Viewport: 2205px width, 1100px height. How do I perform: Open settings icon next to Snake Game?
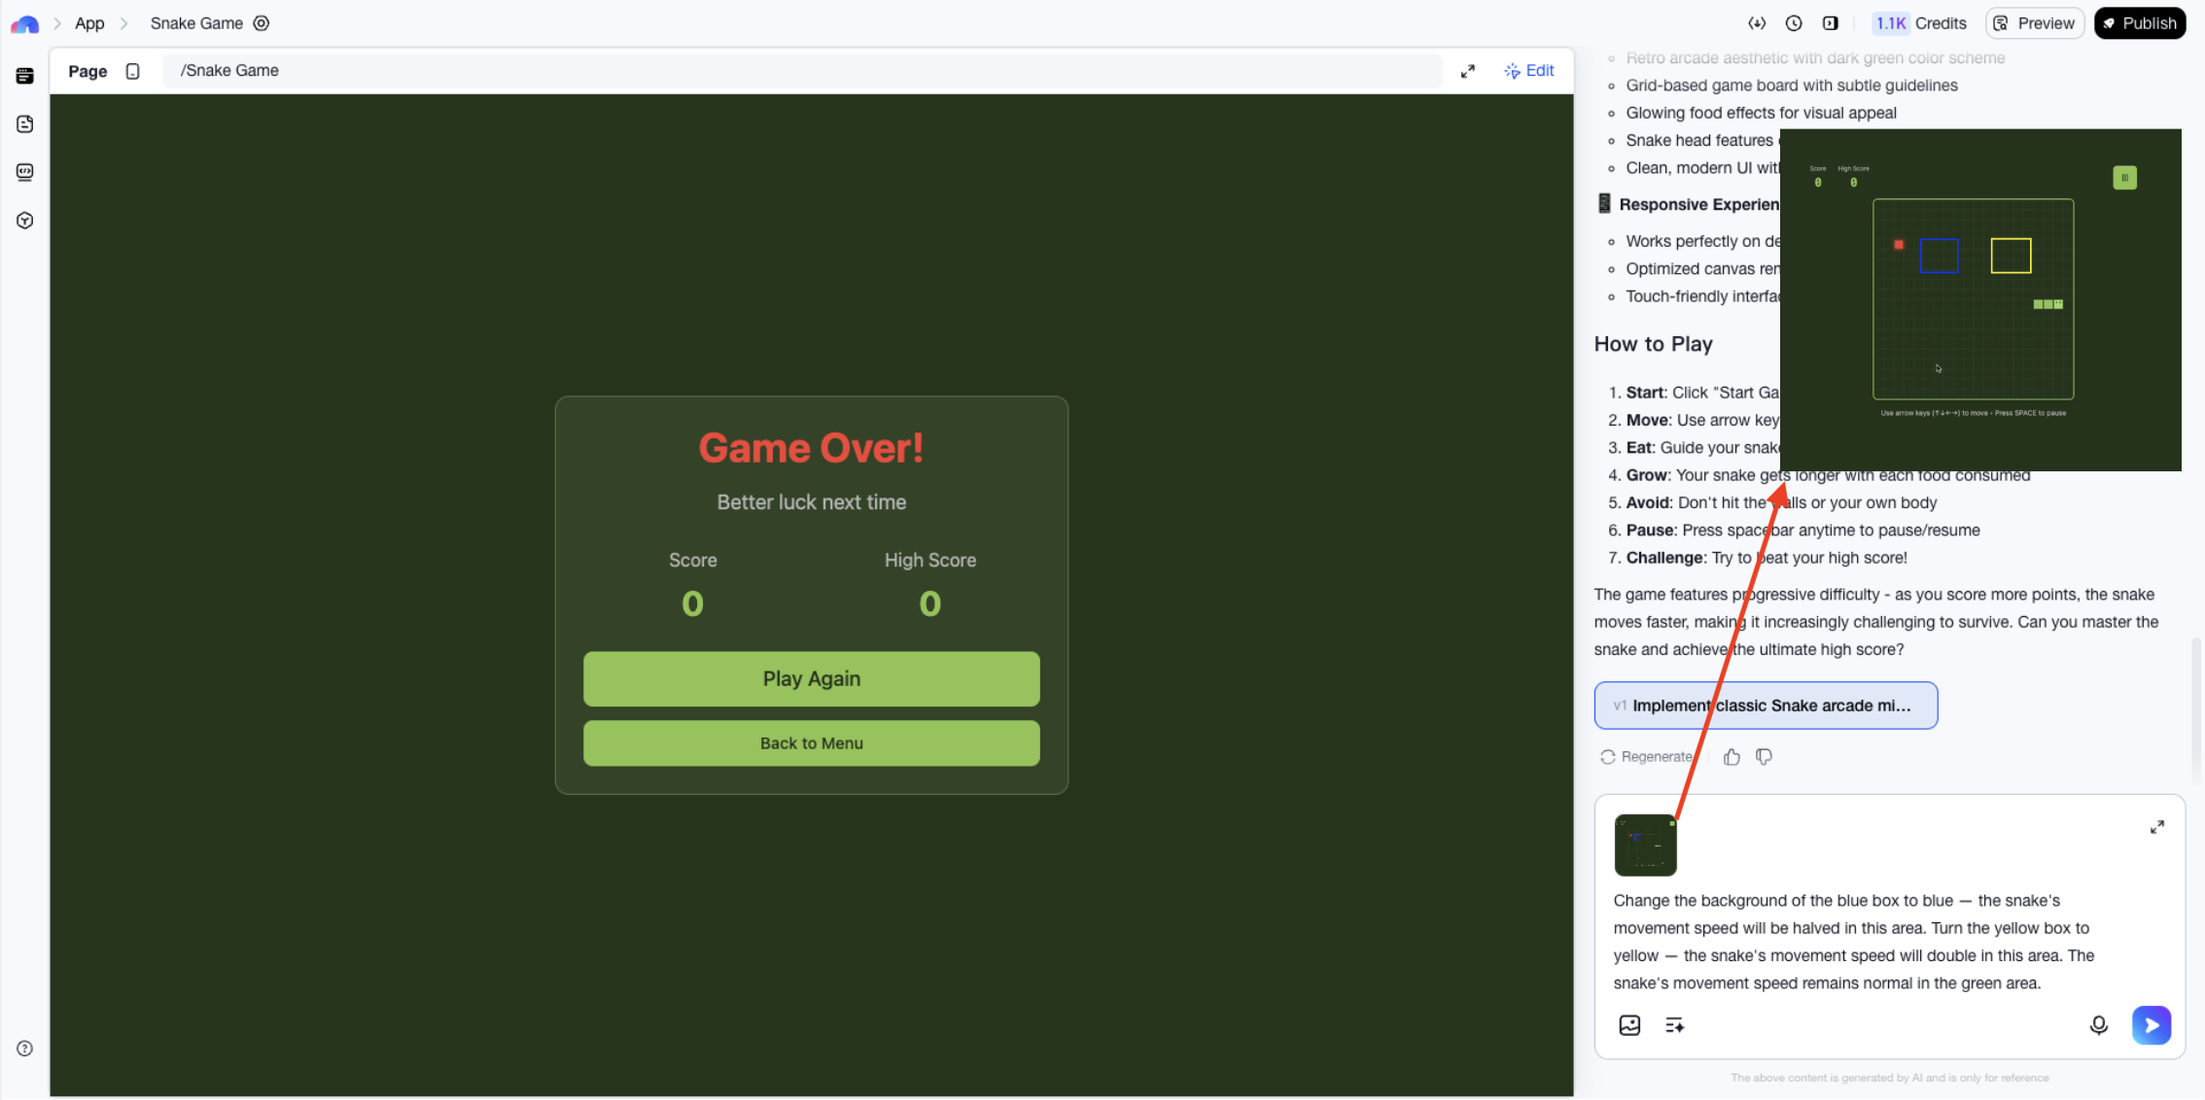coord(262,23)
